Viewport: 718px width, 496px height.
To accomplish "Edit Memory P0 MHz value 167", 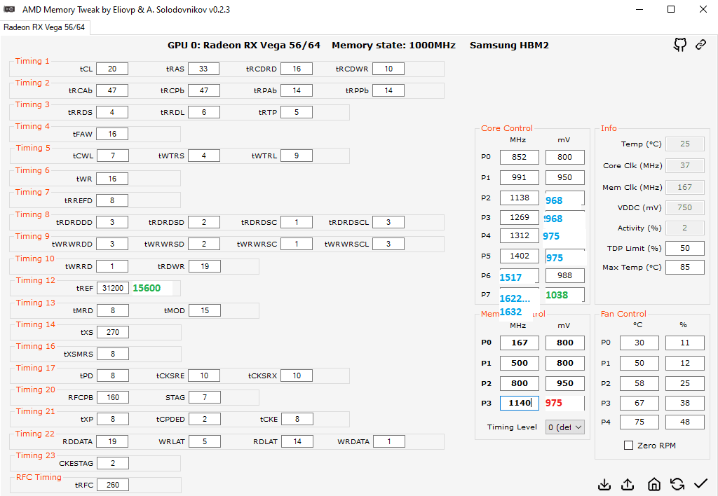I will 520,343.
